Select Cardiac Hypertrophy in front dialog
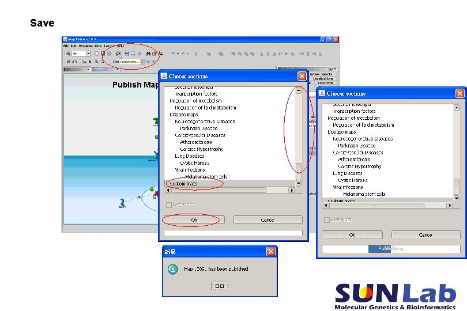467x311 pixels. pos(202,149)
